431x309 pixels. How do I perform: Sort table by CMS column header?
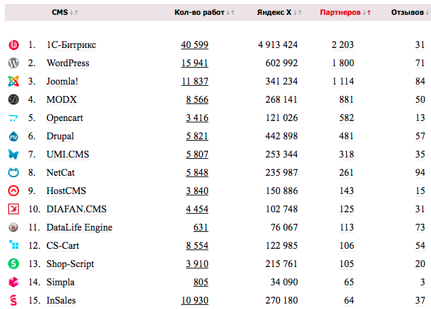coord(58,12)
